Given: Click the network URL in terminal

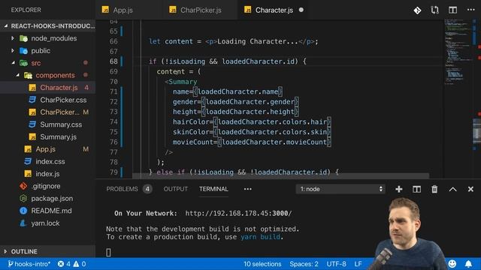Looking at the screenshot, I should (x=238, y=213).
